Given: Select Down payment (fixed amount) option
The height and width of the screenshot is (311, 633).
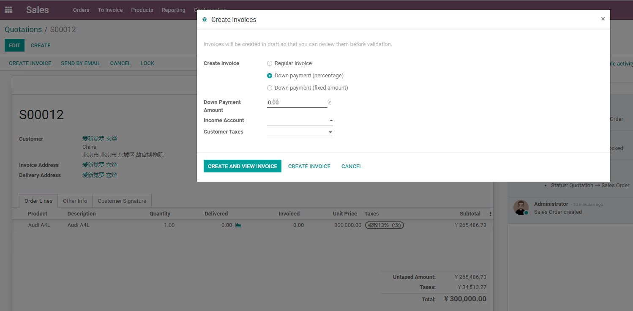Looking at the screenshot, I should [270, 88].
